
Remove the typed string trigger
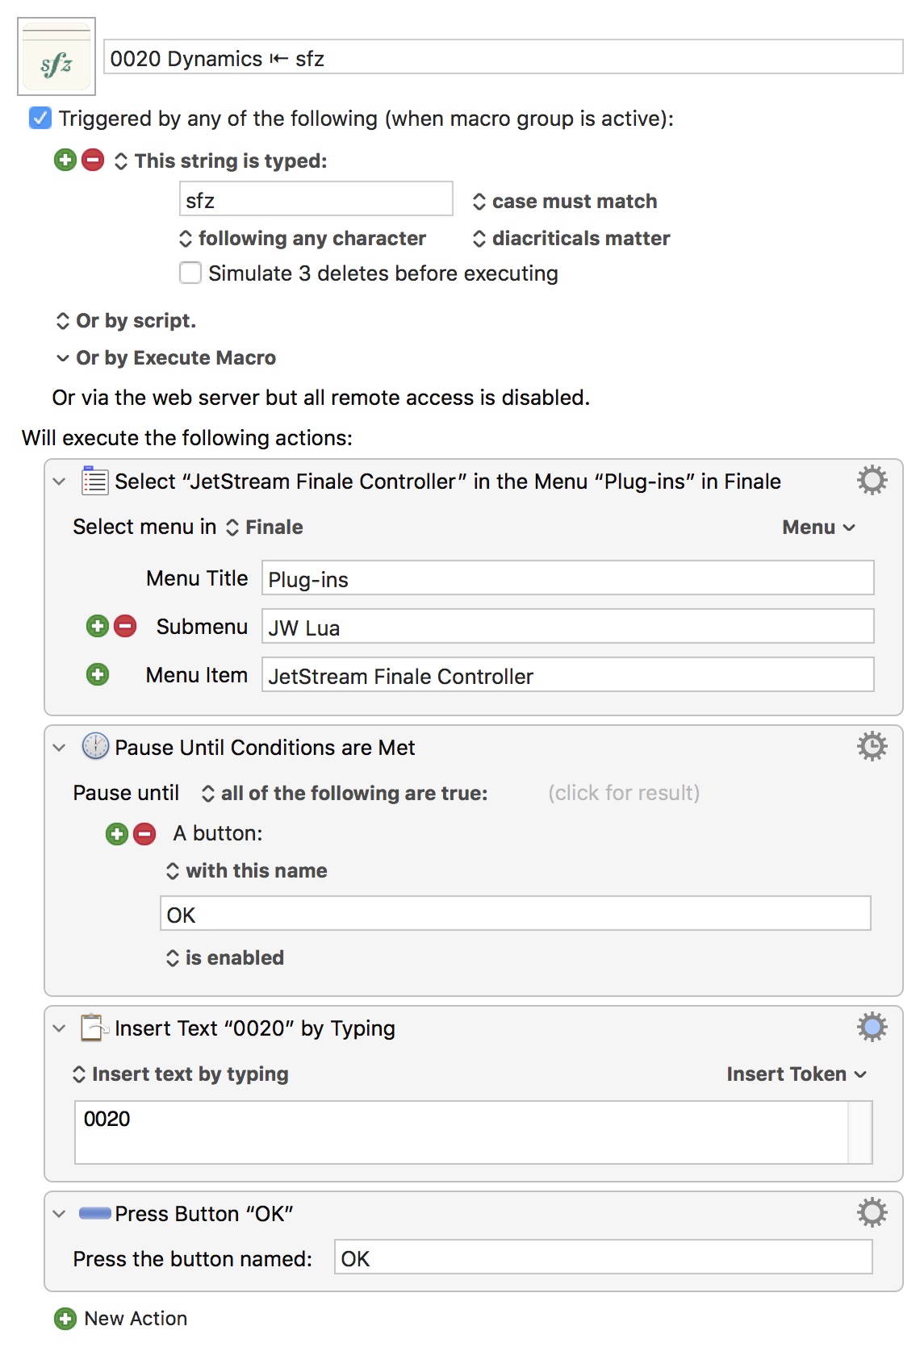coord(94,160)
